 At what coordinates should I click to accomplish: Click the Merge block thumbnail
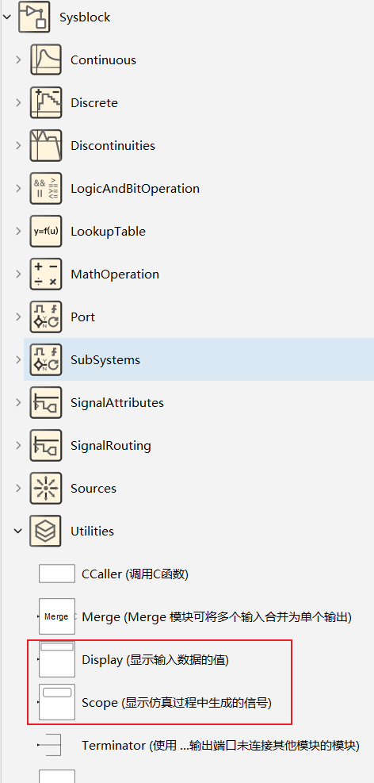click(x=57, y=616)
